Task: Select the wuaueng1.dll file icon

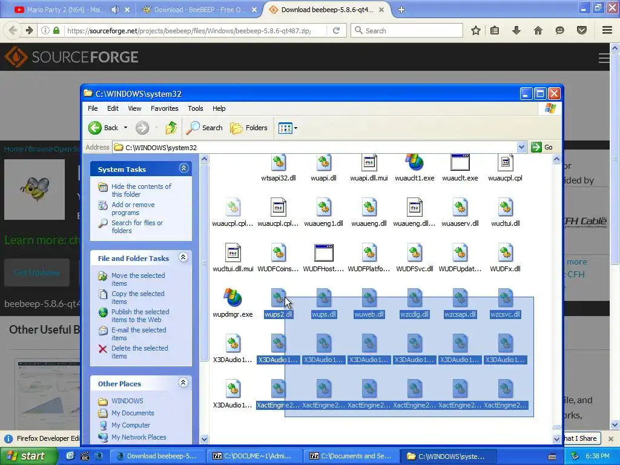Action: click(x=323, y=208)
